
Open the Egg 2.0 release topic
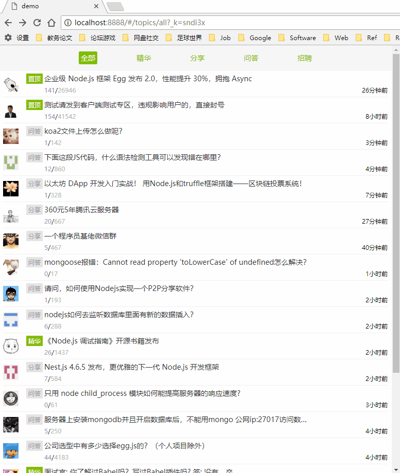[148, 79]
